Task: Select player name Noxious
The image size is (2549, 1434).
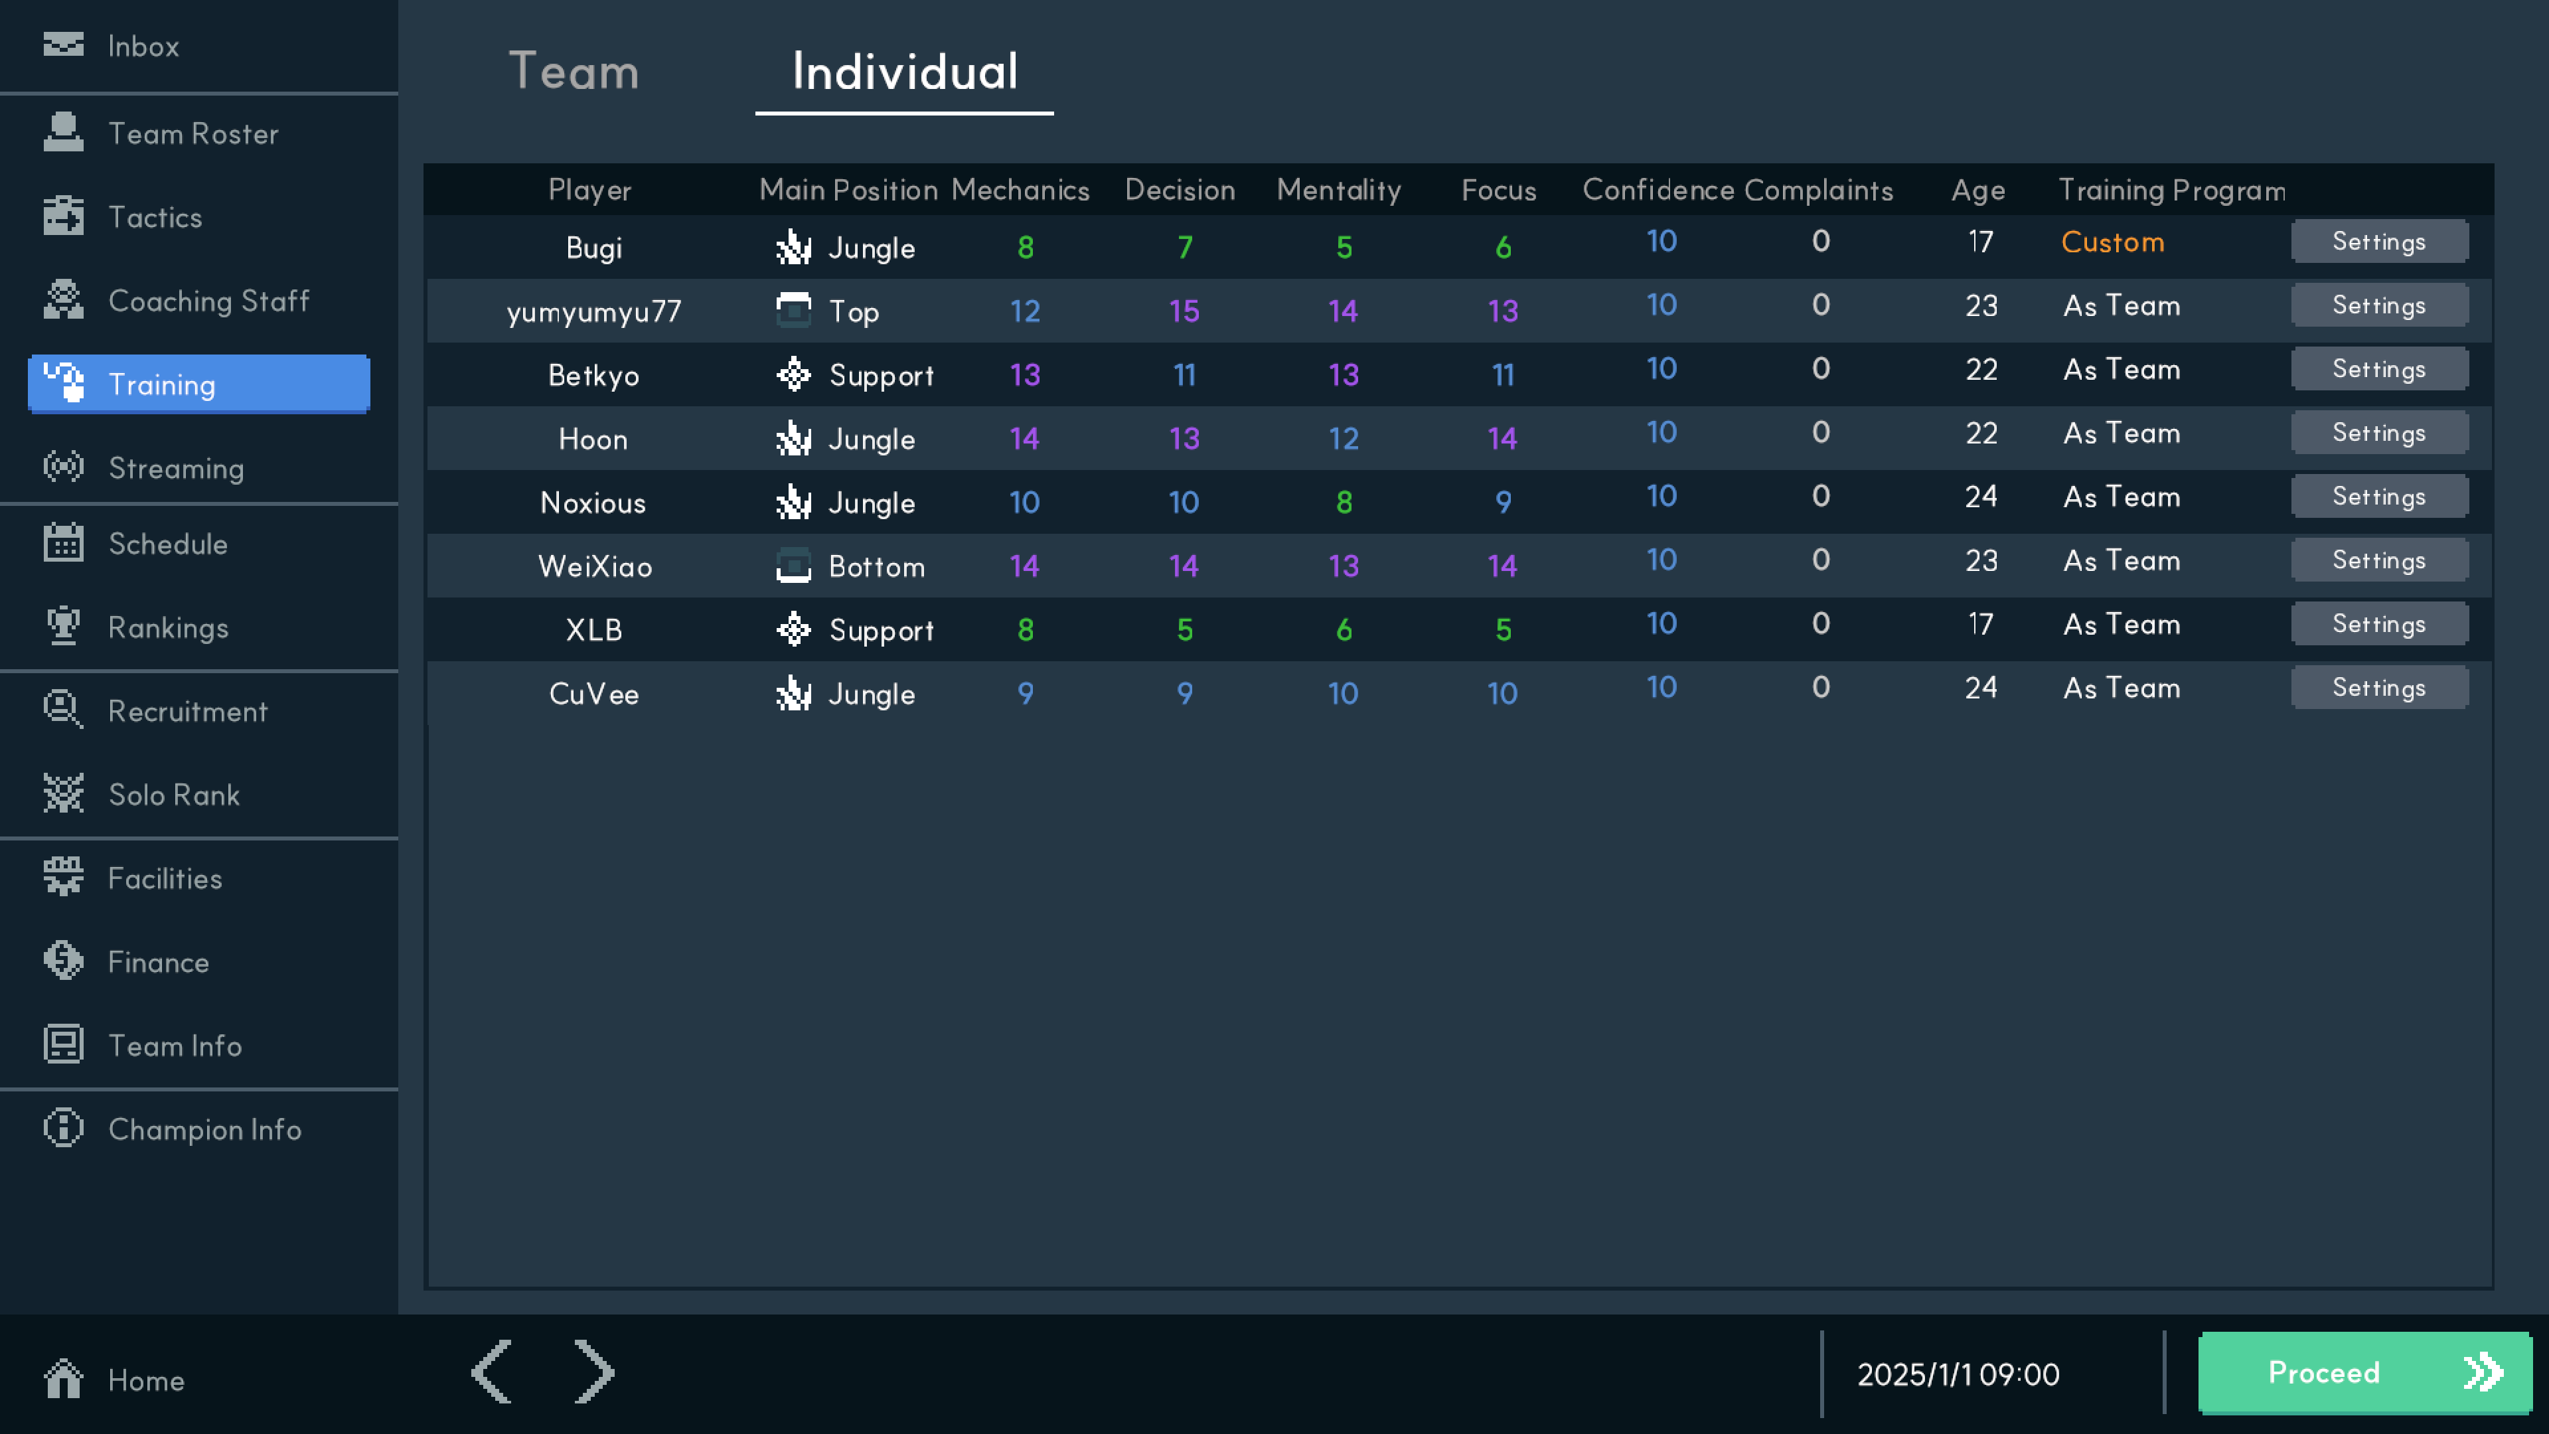Action: point(593,503)
